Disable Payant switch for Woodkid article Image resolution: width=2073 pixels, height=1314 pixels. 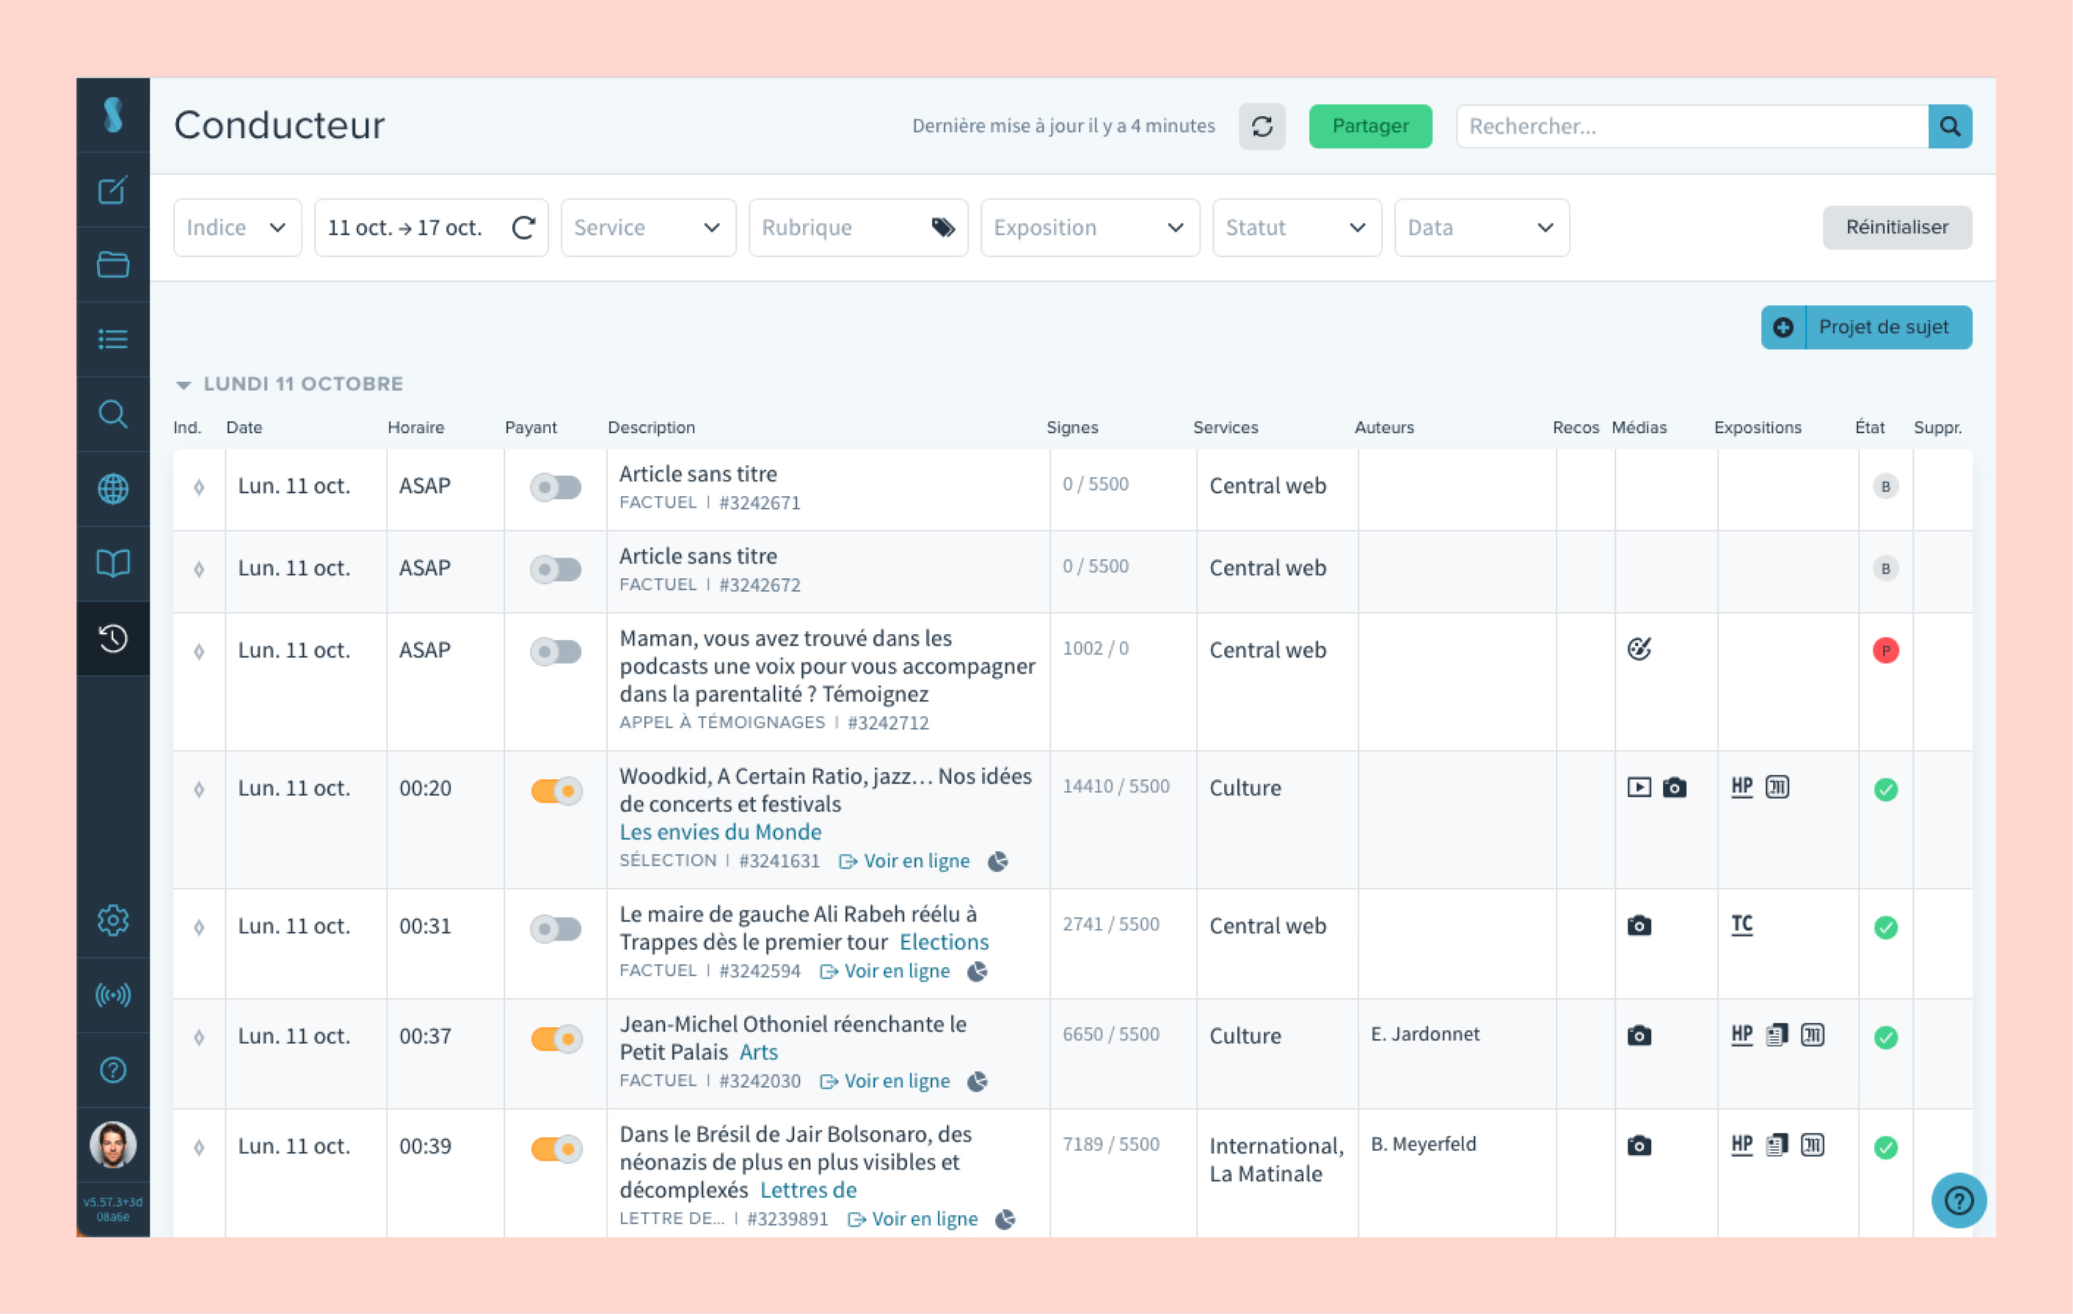555,790
